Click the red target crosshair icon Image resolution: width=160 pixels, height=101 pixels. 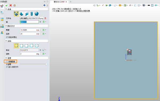[x=130, y=5]
